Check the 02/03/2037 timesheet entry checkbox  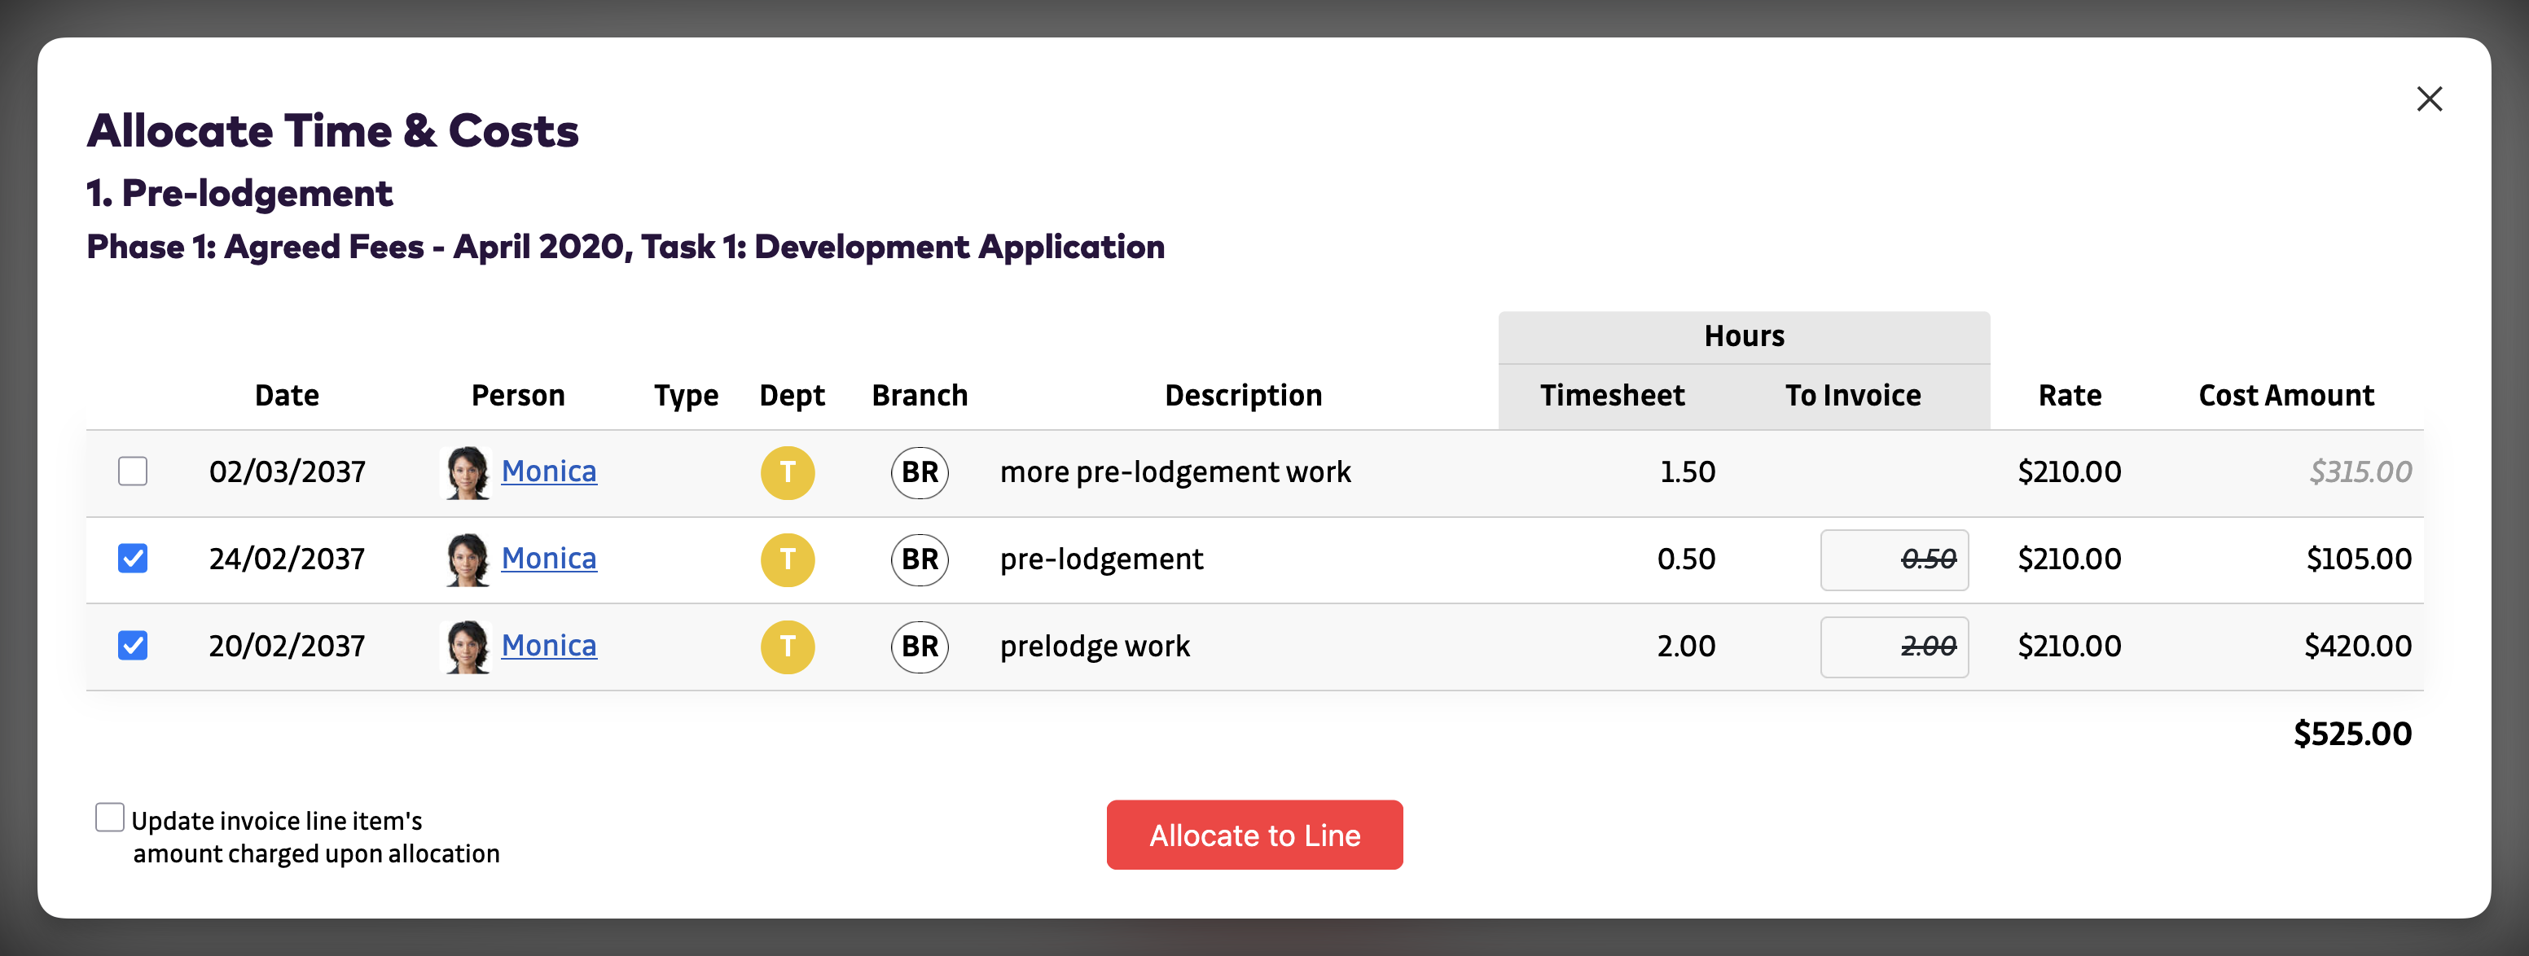tap(133, 471)
